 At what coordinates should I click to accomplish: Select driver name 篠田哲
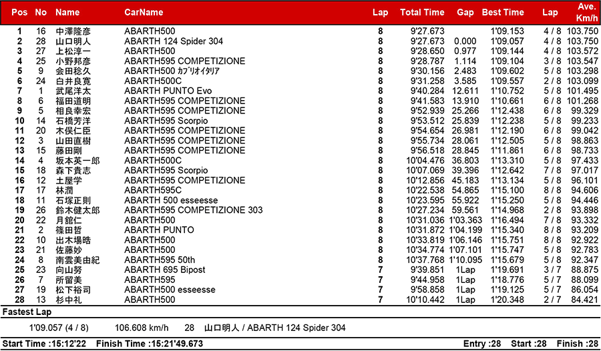pyautogui.click(x=69, y=230)
